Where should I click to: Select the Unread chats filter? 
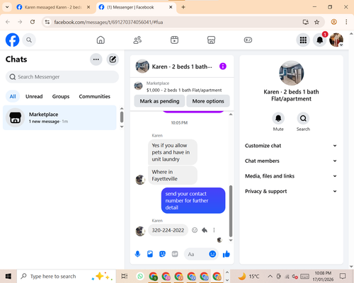(x=34, y=96)
